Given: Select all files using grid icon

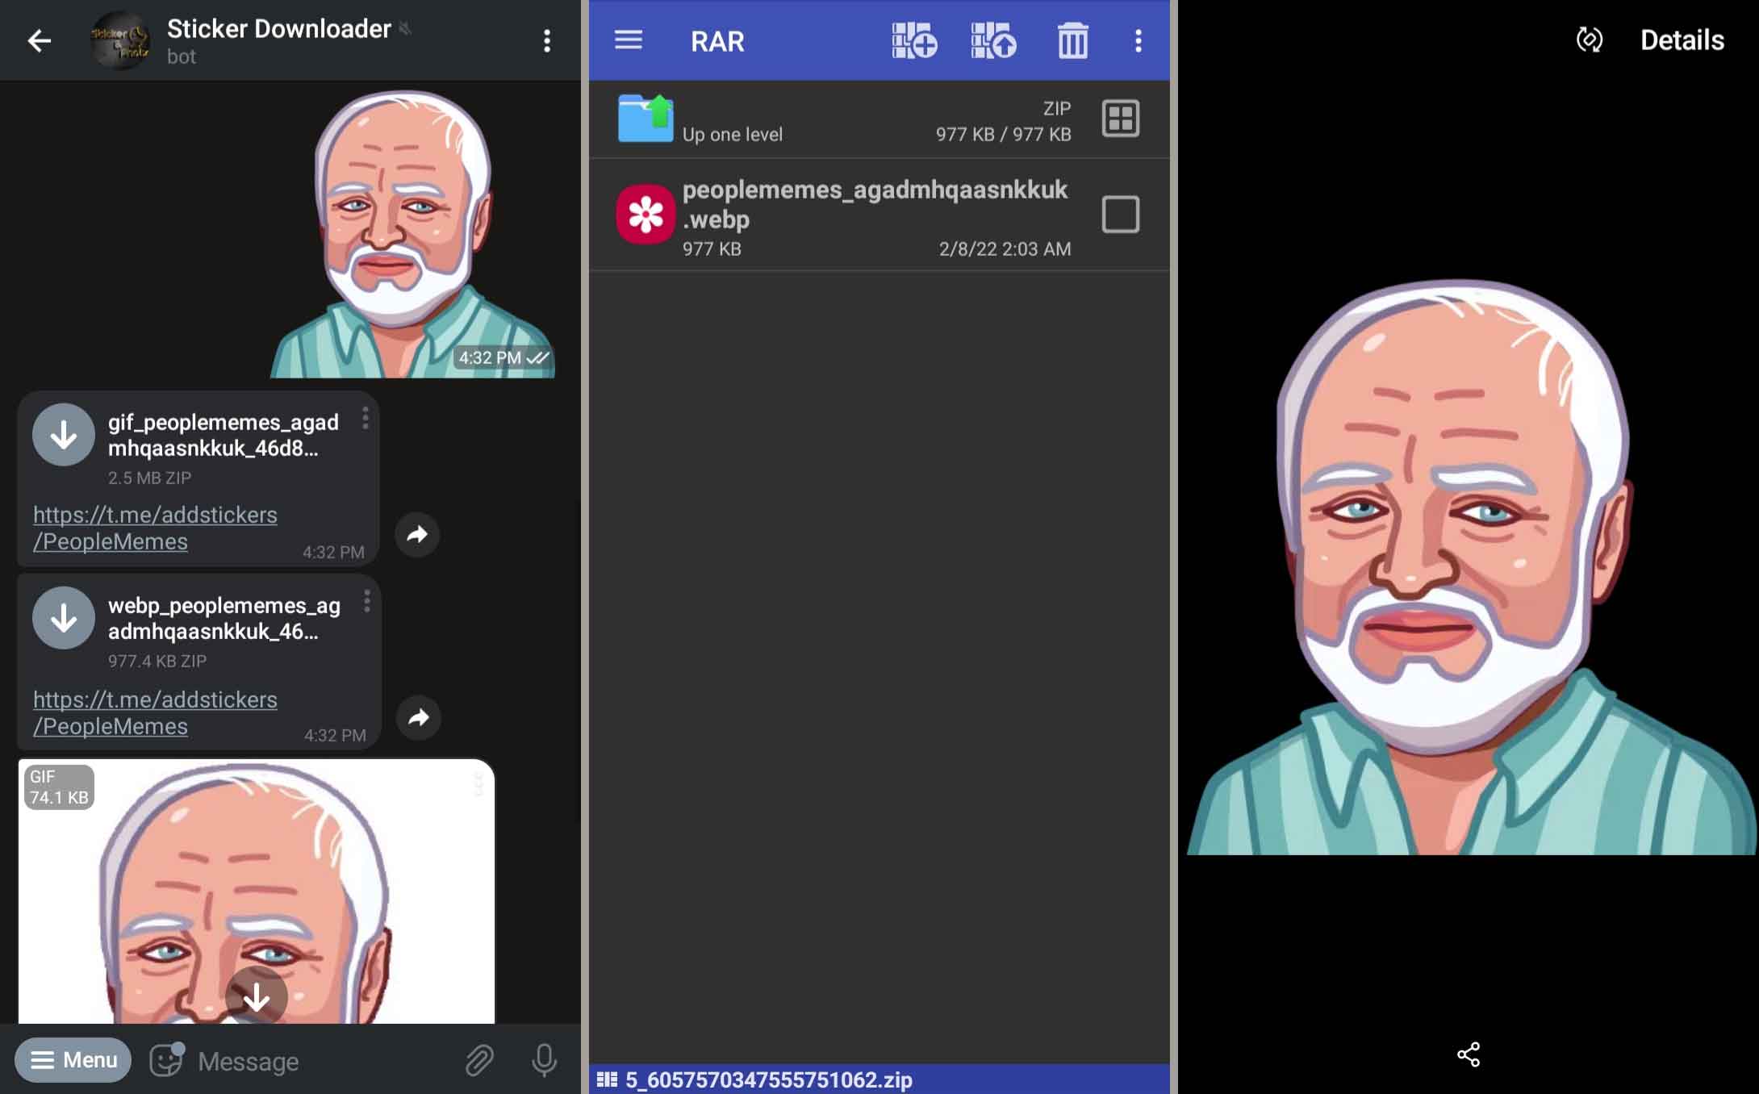Looking at the screenshot, I should point(1121,119).
